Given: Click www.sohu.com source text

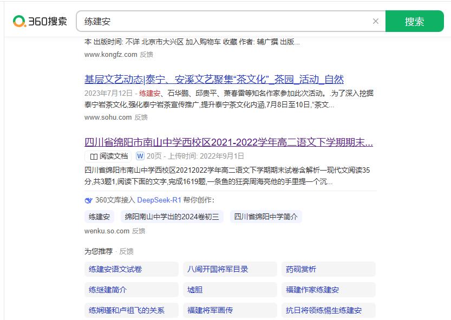Looking at the screenshot, I should pos(108,117).
